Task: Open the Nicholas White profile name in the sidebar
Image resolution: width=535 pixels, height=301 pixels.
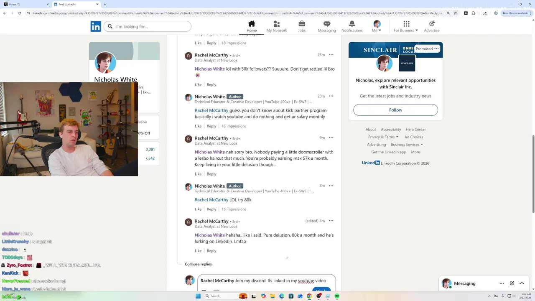Action: click(x=115, y=79)
